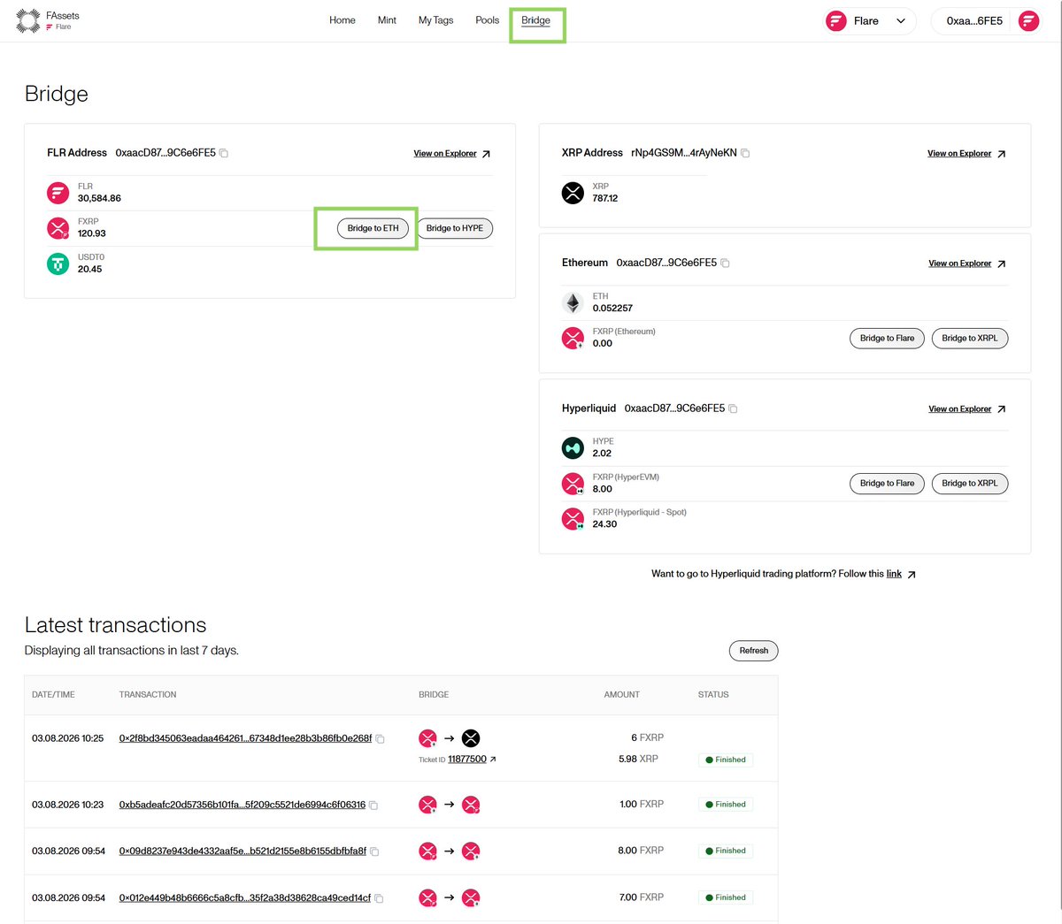Select the Bridge tab
1062x924 pixels.
pos(535,20)
